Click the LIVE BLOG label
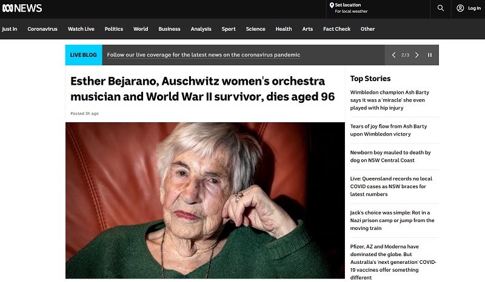 click(84, 55)
